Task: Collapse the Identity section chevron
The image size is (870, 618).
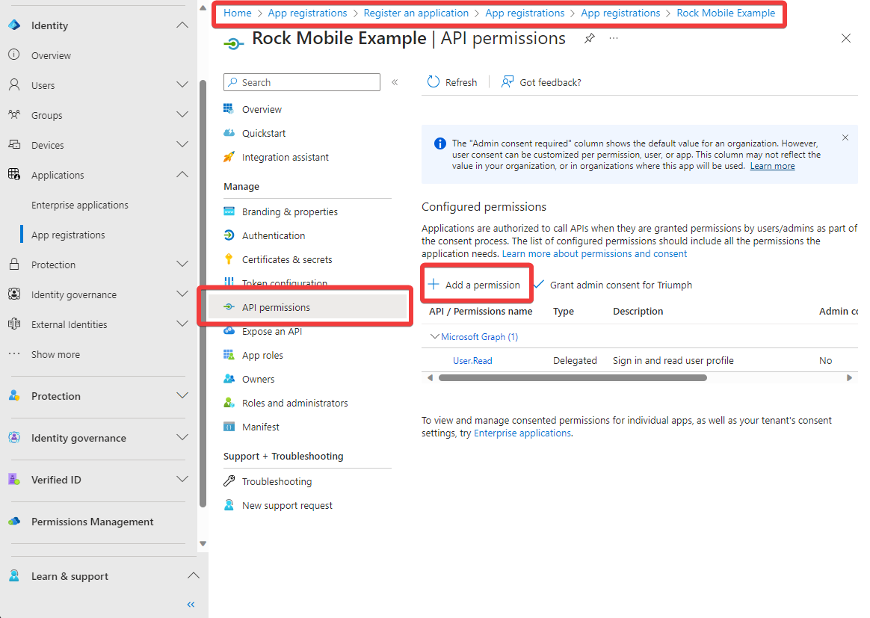Action: point(182,25)
